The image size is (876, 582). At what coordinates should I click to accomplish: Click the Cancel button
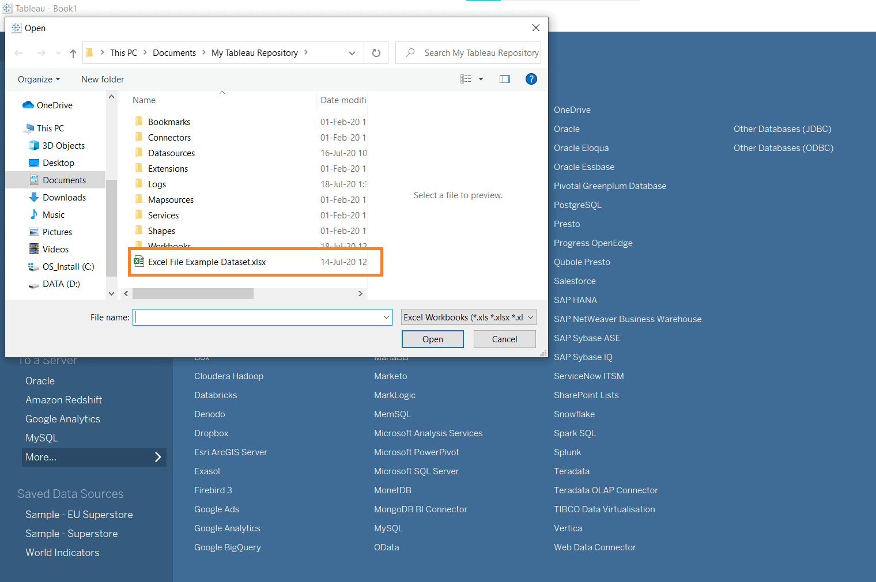505,339
